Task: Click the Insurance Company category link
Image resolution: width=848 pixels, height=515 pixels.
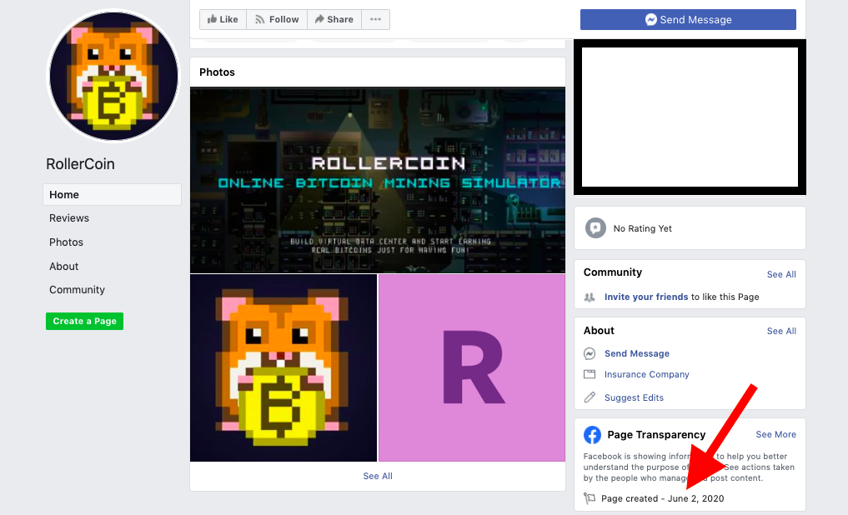Action: (647, 374)
